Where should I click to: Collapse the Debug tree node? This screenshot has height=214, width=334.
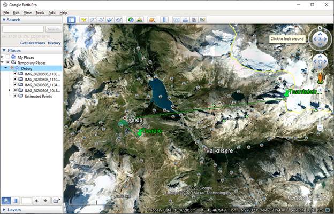pyautogui.click(x=6, y=68)
